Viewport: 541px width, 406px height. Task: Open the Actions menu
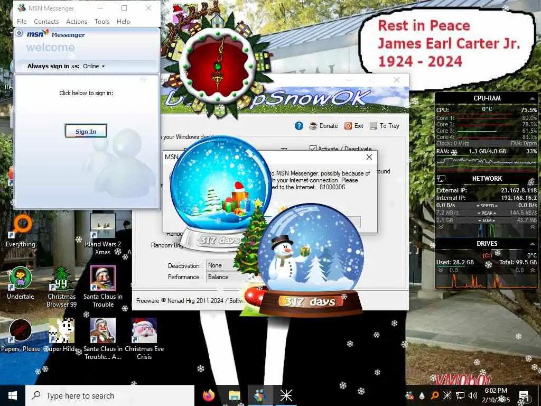77,21
